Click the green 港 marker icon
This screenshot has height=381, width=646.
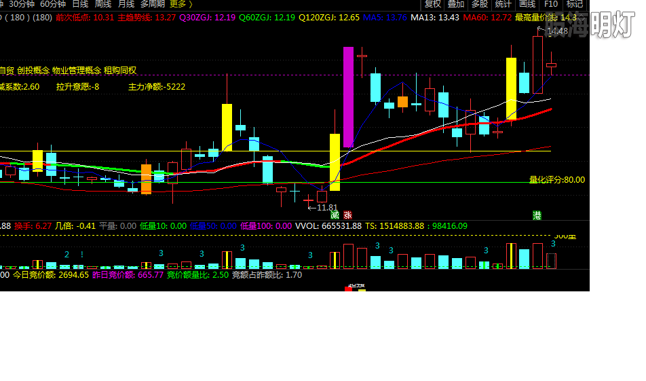pyautogui.click(x=537, y=215)
